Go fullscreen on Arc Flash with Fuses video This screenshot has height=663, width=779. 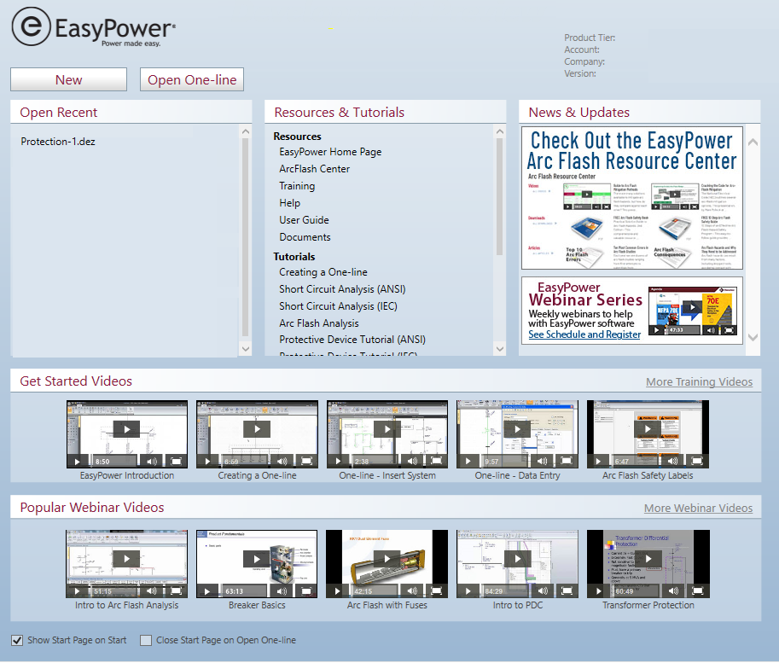coord(436,591)
